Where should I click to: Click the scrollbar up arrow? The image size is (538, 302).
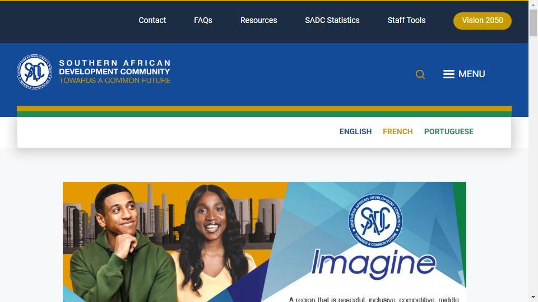pyautogui.click(x=533, y=4)
